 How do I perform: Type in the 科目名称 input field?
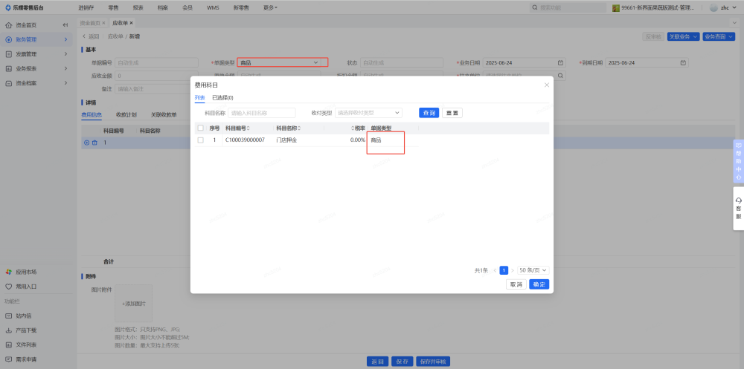262,113
